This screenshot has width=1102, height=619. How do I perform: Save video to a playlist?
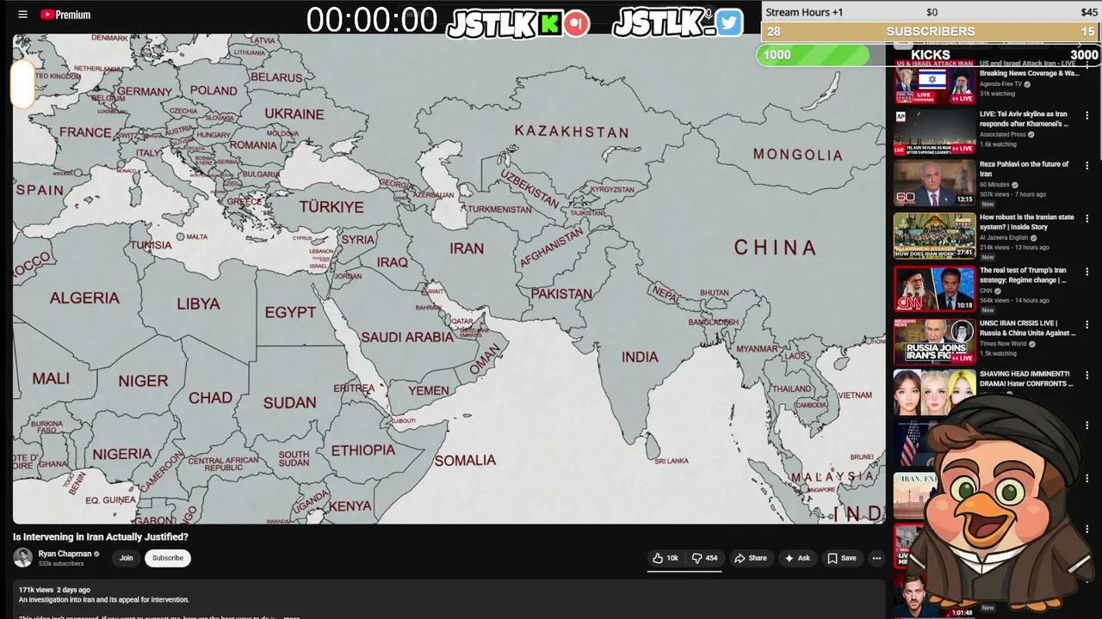[841, 558]
